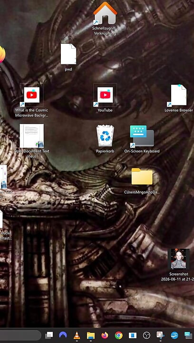The image size is (194, 343).
Task: Open OBS Studio from the taskbar
Action: pos(146,335)
